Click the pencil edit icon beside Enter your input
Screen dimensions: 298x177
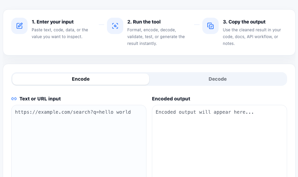point(19,26)
